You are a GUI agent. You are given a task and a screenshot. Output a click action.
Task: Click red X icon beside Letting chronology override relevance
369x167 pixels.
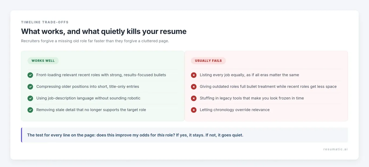(x=194, y=110)
